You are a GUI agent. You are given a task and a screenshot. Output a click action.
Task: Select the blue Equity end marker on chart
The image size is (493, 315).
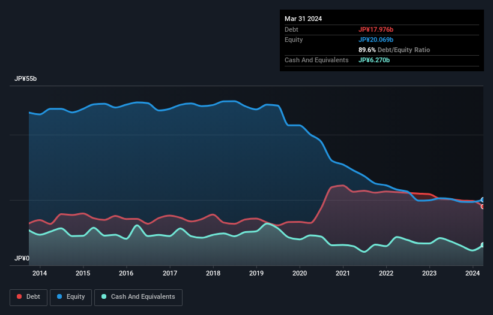click(483, 199)
